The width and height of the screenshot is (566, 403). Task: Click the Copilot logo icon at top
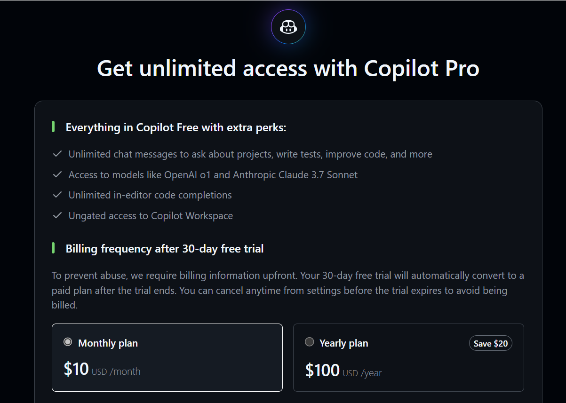tap(288, 27)
